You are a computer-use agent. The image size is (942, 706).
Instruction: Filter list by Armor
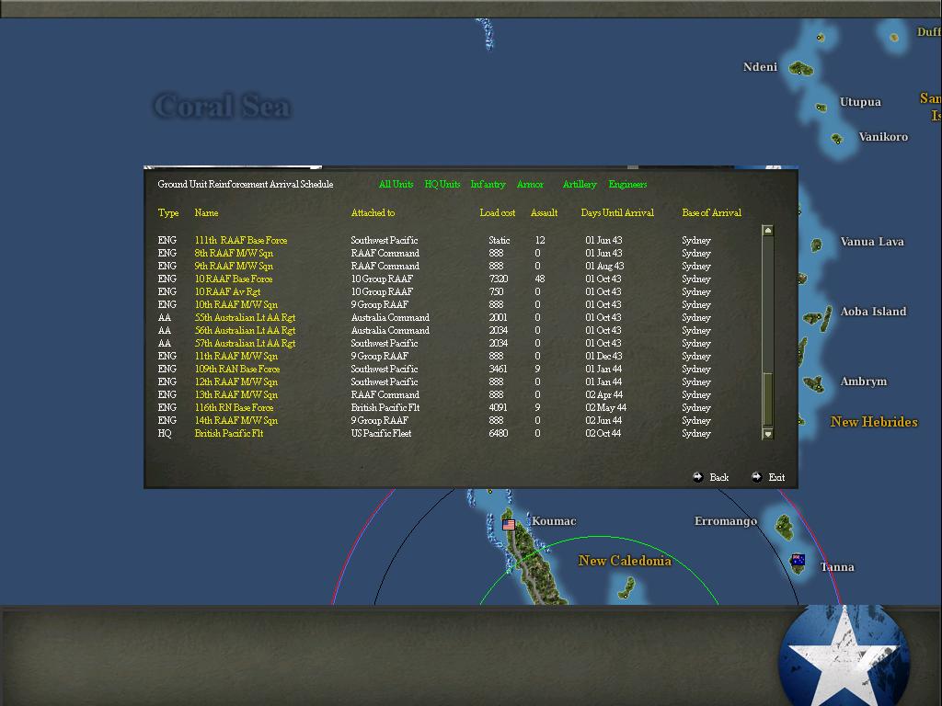pos(530,184)
